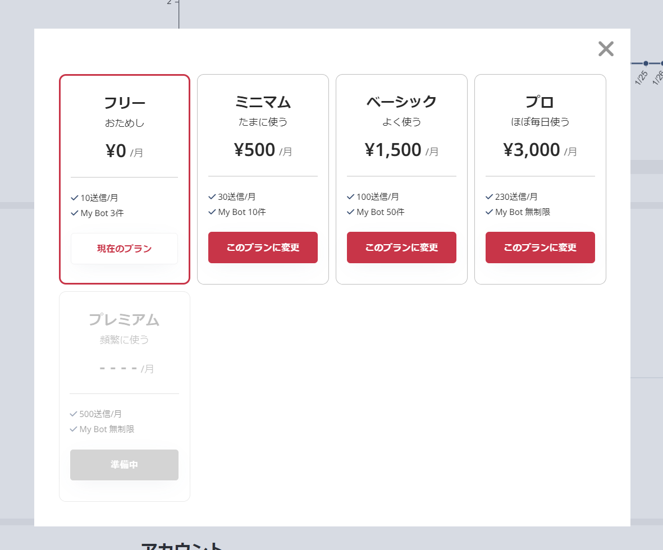Viewport: 663px width, 550px height.
Task: Click the checkmark next to My Bot 10件
Action: [x=212, y=212]
